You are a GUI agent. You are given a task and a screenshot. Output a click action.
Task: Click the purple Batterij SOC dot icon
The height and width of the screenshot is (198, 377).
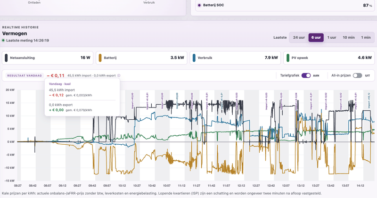(x=199, y=5)
